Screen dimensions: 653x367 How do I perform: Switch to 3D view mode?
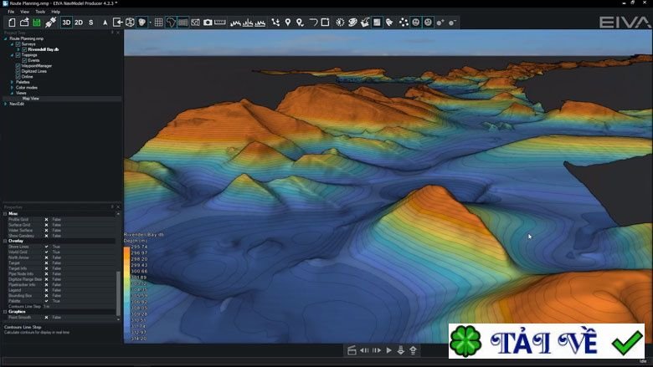(x=66, y=23)
